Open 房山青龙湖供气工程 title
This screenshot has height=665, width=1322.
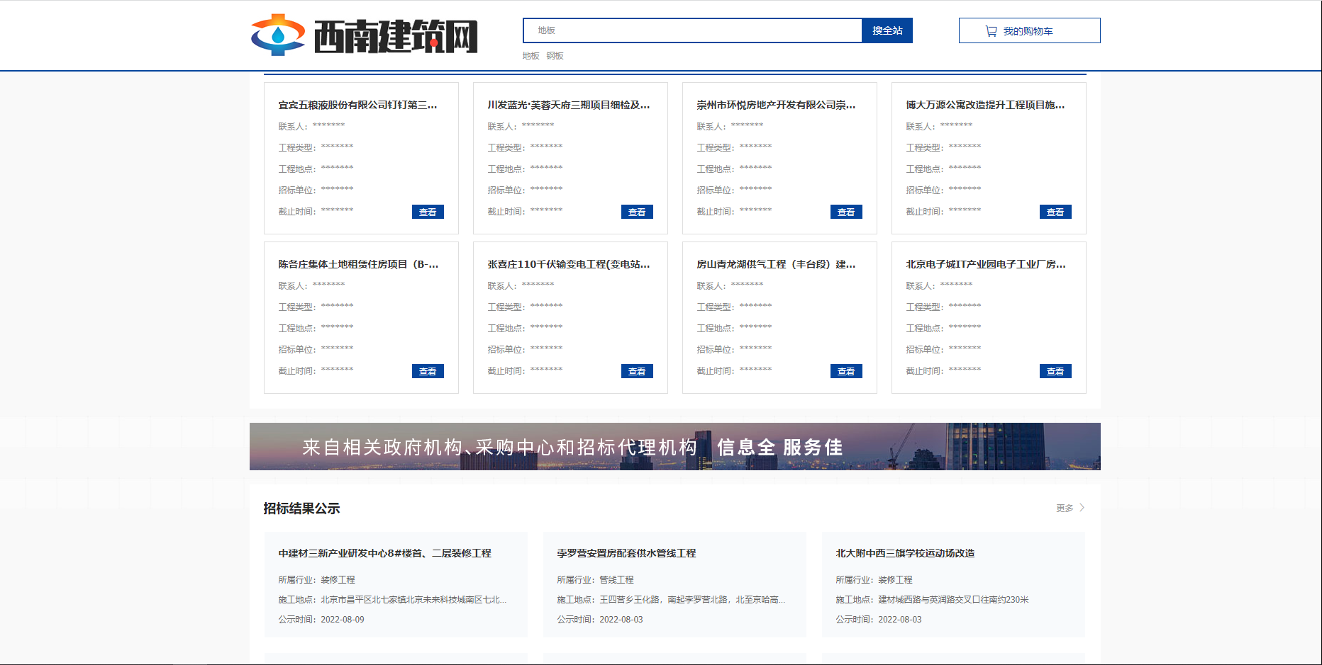coord(776,264)
